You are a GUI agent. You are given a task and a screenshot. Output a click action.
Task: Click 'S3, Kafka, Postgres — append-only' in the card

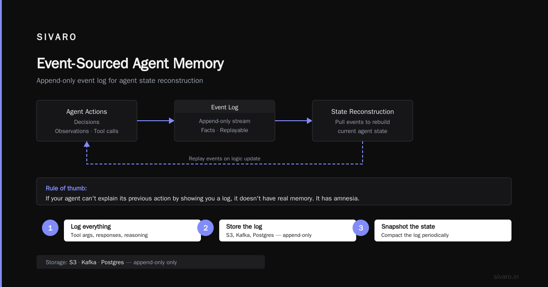pos(269,235)
